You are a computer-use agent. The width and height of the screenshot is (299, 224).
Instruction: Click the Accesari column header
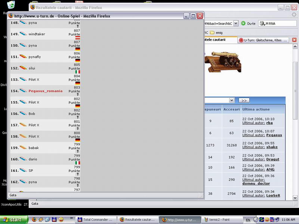[231, 109]
